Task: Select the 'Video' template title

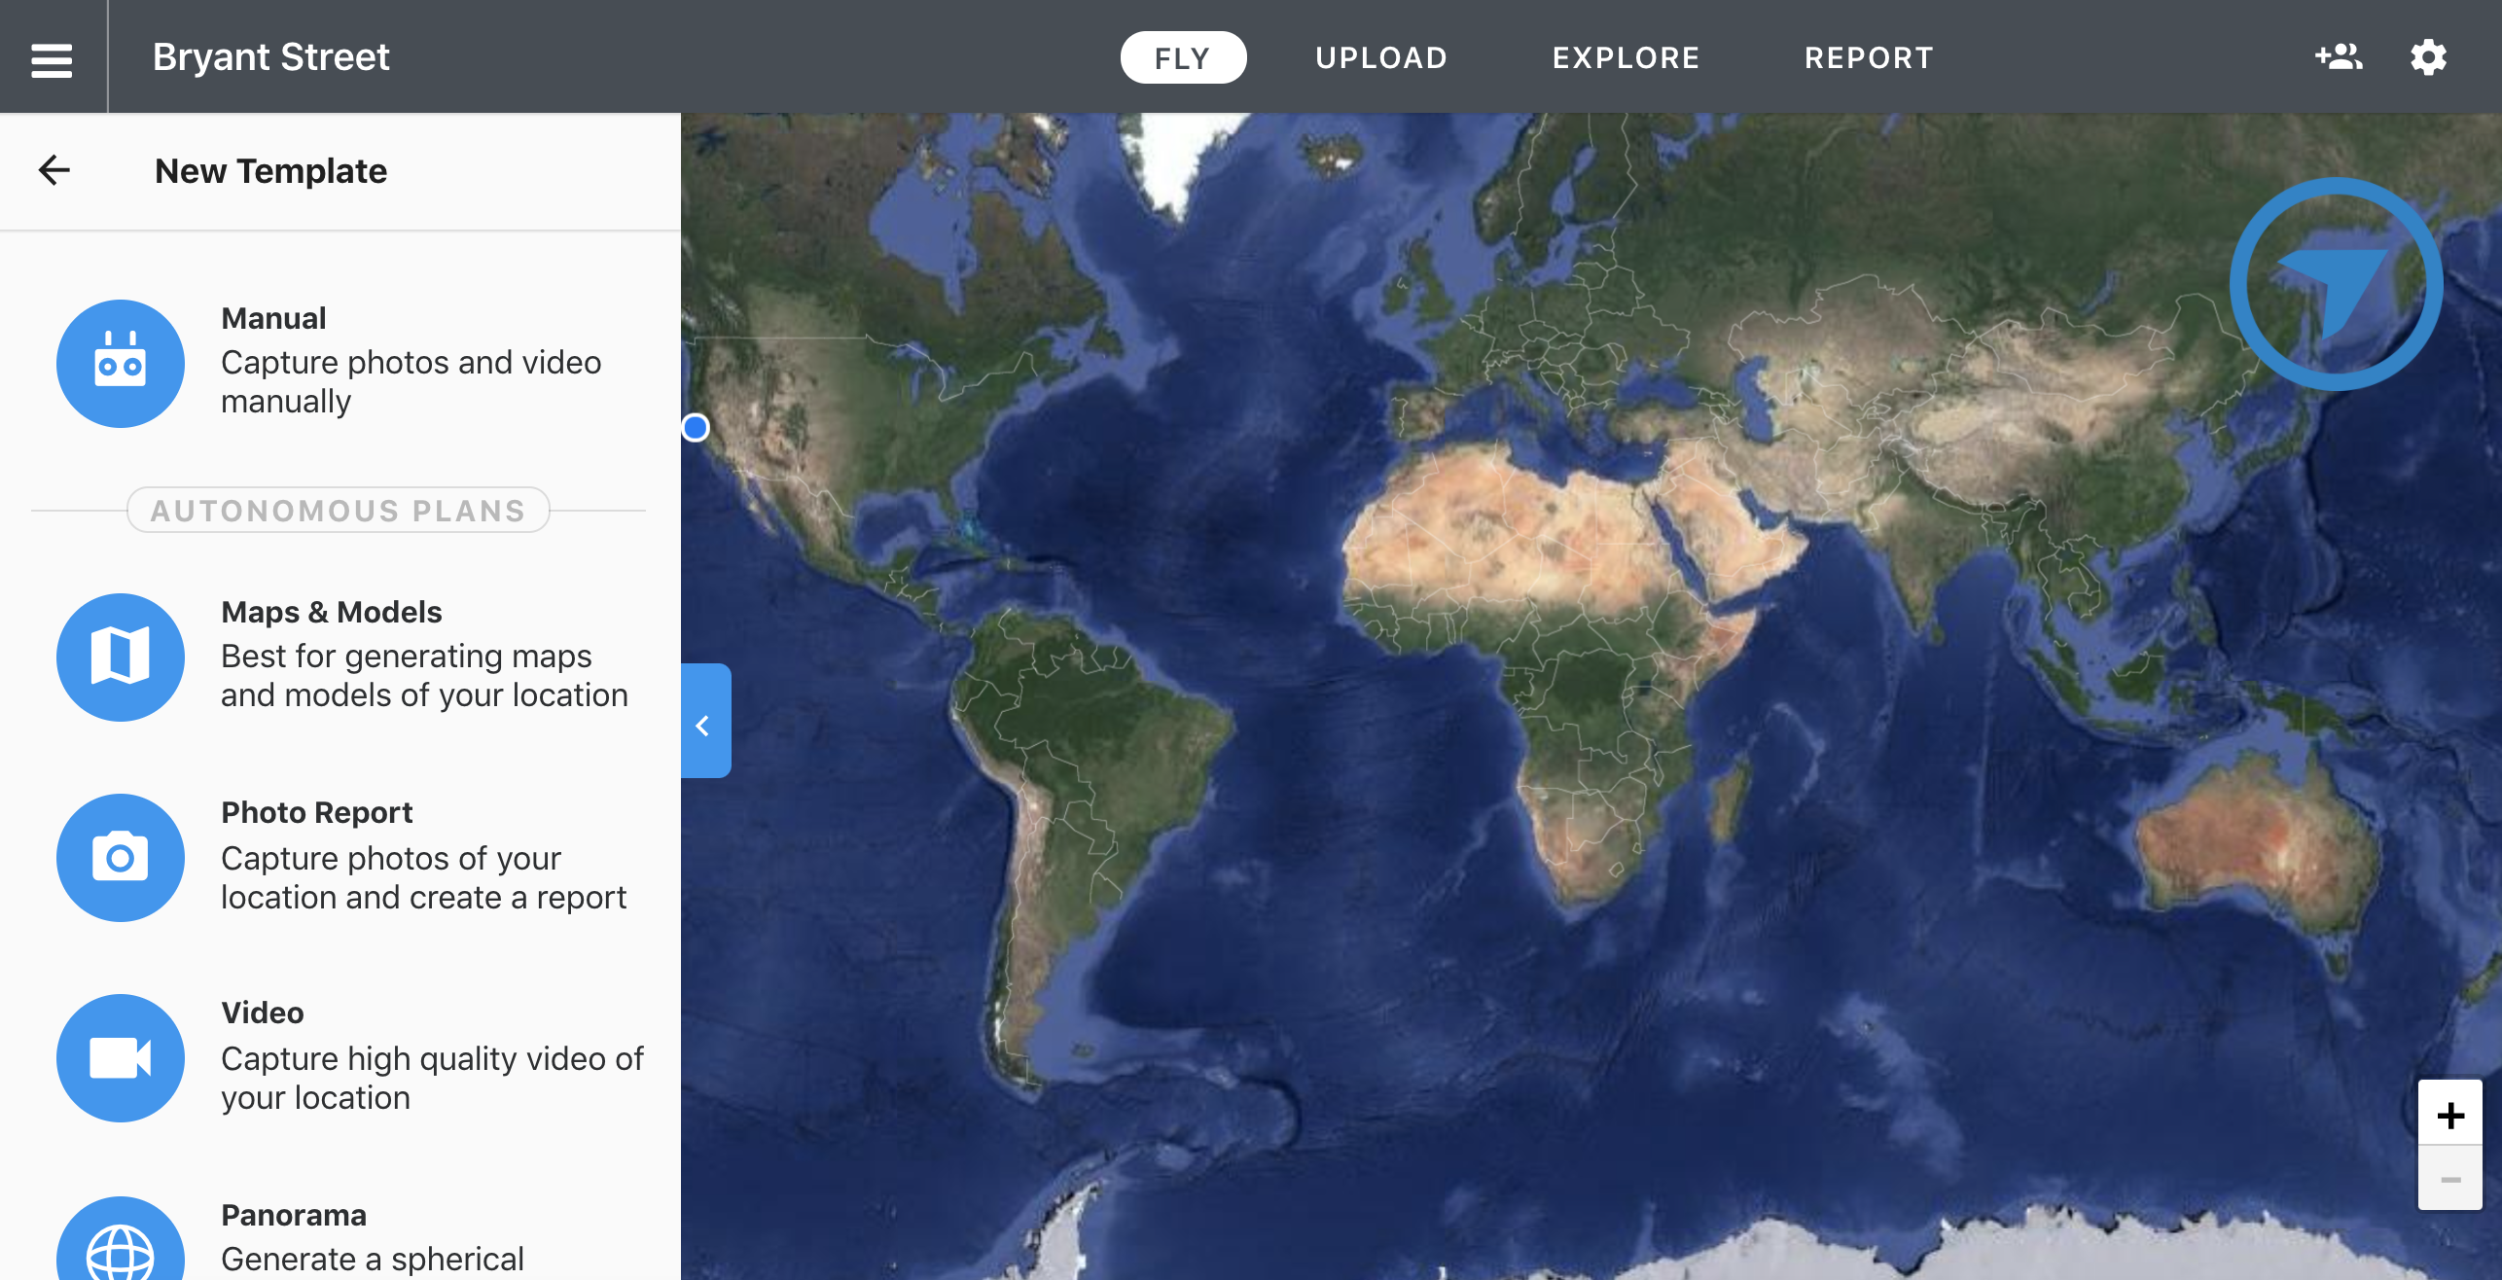Action: tap(263, 1013)
